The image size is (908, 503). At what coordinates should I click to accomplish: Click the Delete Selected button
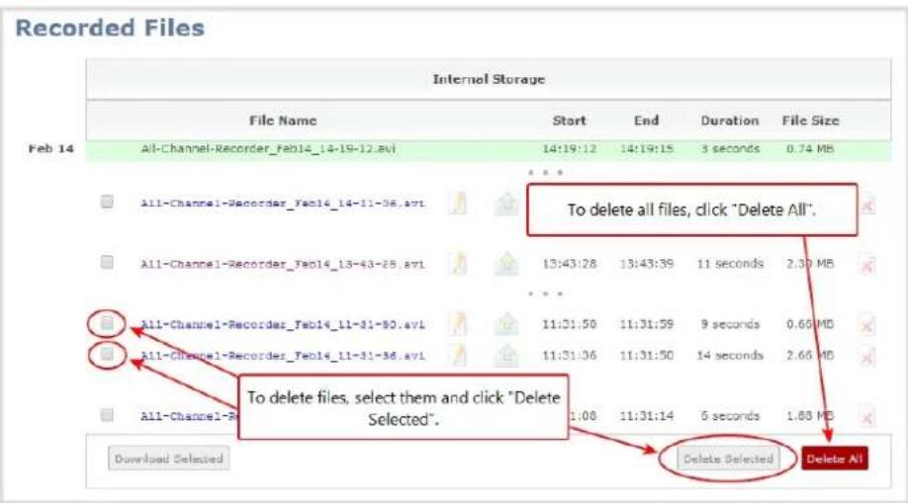[x=728, y=459]
